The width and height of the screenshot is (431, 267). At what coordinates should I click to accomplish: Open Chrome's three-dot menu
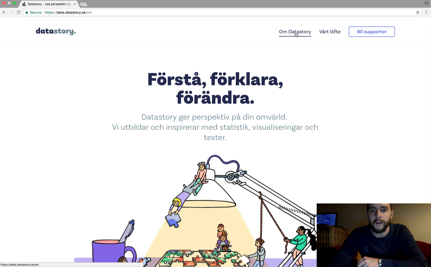pos(426,12)
